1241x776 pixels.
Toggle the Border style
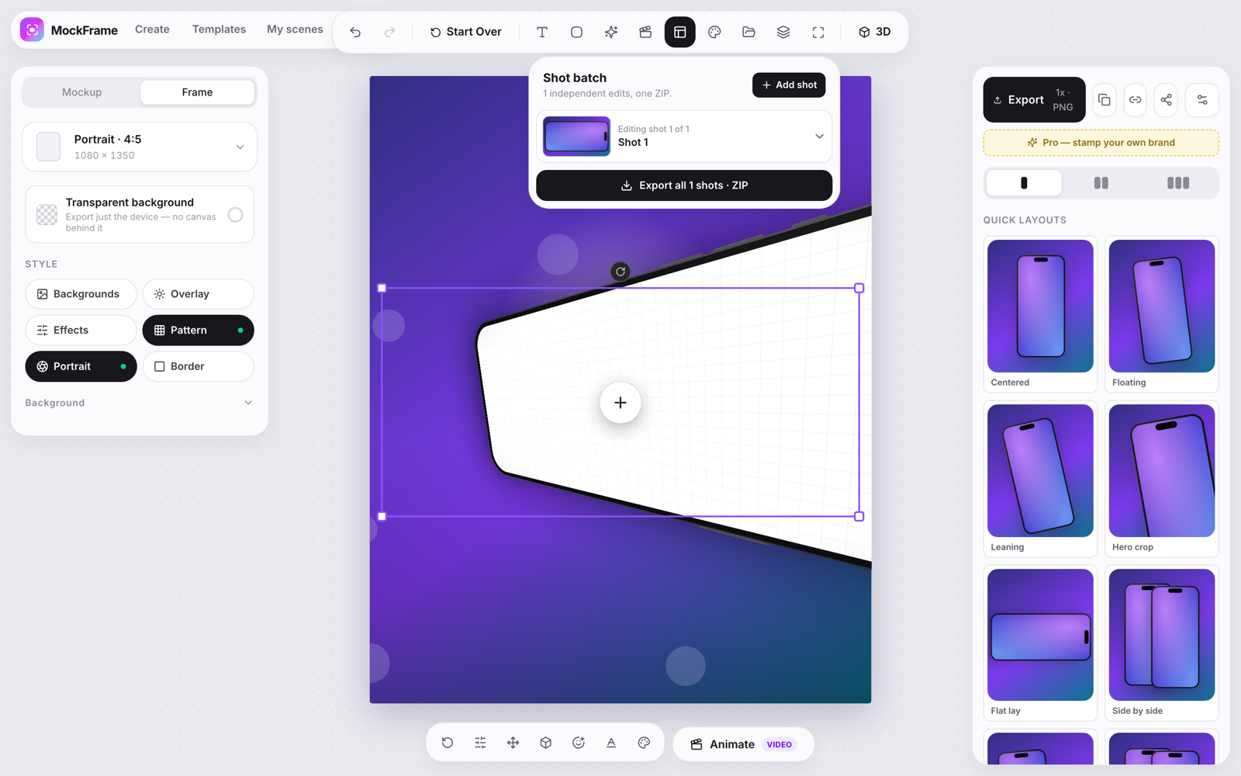[198, 366]
